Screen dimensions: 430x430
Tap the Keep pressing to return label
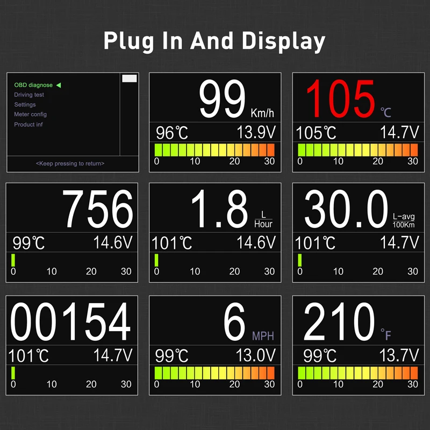click(x=71, y=163)
